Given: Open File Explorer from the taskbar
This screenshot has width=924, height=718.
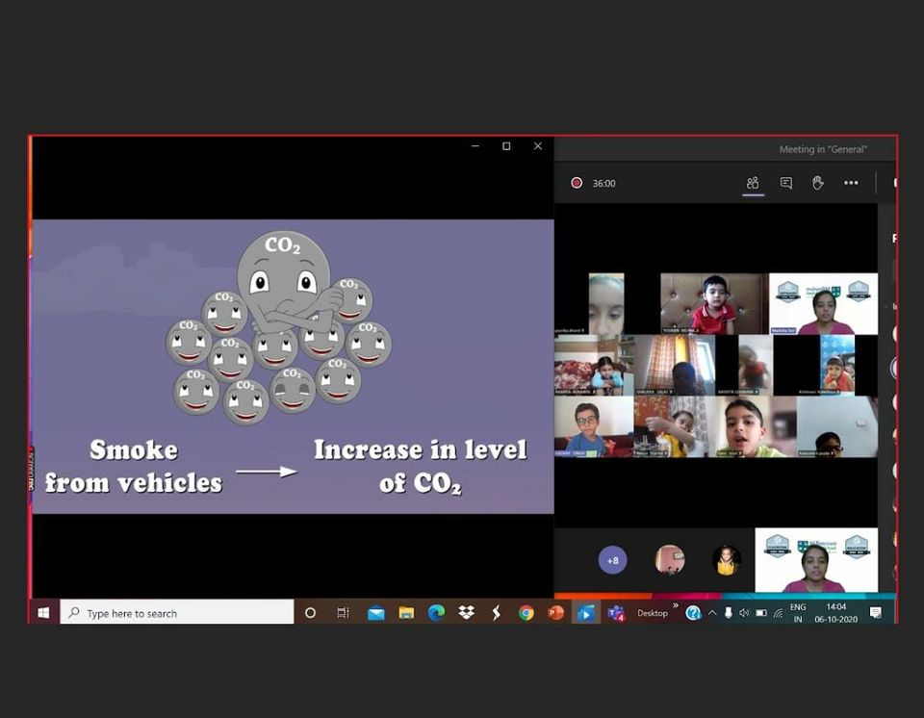Looking at the screenshot, I should click(x=406, y=614).
